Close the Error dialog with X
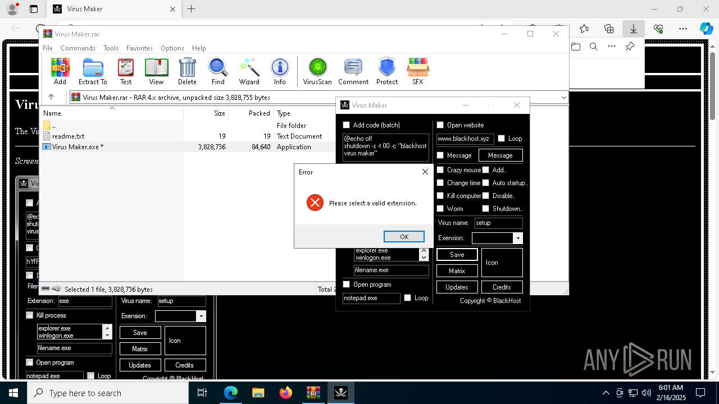719x404 pixels. [x=425, y=172]
